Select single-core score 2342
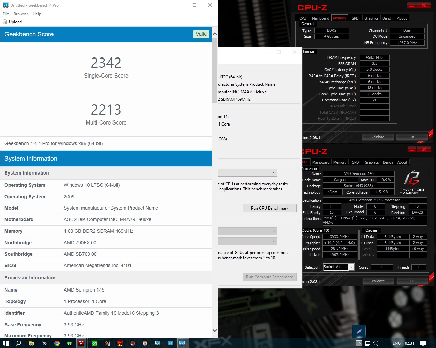This screenshot has width=436, height=348. [106, 63]
